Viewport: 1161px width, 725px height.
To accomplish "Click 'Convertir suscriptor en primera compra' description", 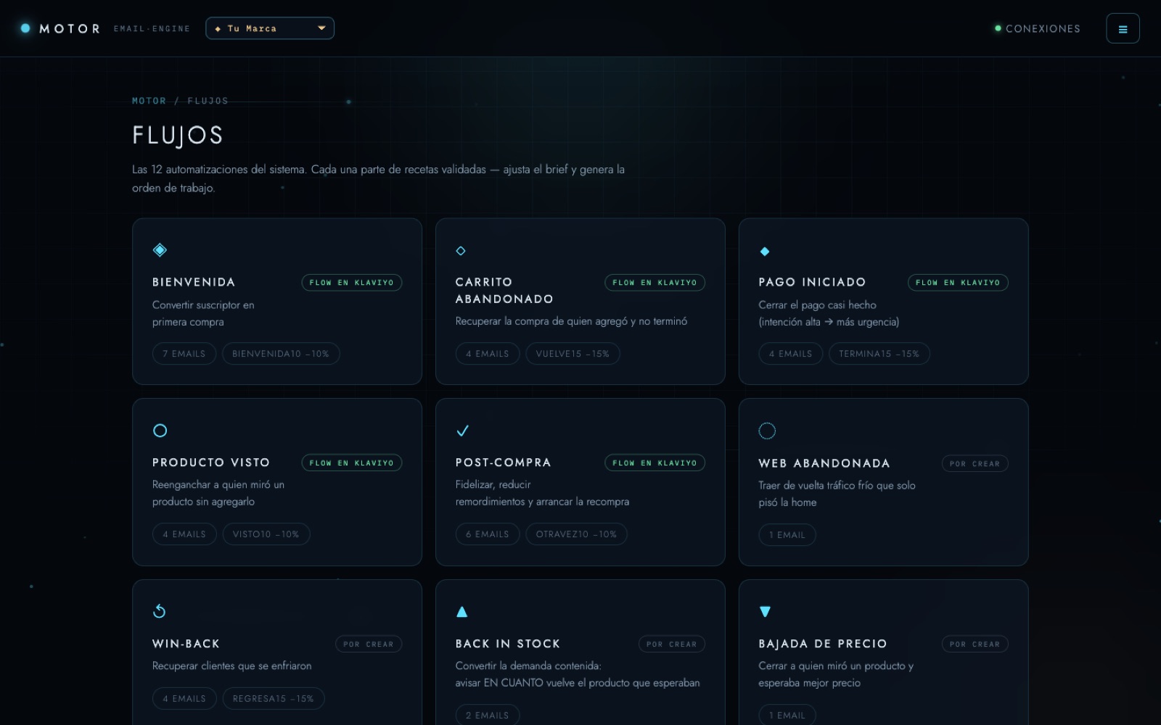I will [x=203, y=313].
